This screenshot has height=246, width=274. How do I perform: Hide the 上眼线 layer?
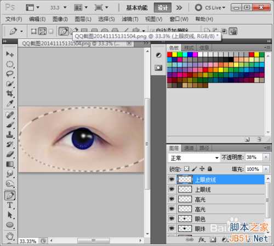pos(172,189)
